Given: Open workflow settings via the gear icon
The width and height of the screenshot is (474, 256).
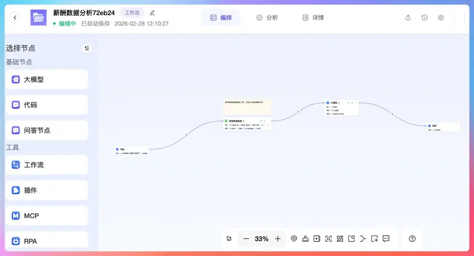Looking at the screenshot, I should coord(441,17).
